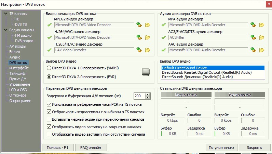Viewport: 272px width, 154px height.
Task: Open the Интерфейс settings section
Action: coord(19,68)
